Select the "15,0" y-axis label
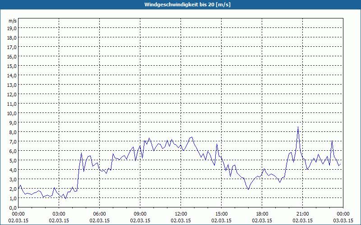The height and width of the screenshot is (225, 361). pyautogui.click(x=12, y=66)
